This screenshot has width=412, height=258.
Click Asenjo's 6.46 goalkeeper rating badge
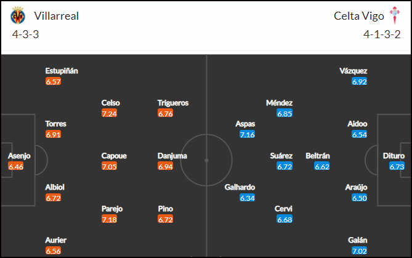click(16, 166)
